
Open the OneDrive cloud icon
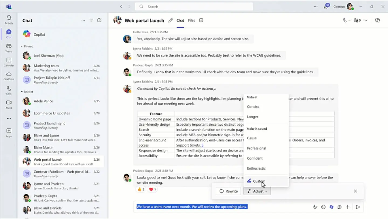click(9, 74)
